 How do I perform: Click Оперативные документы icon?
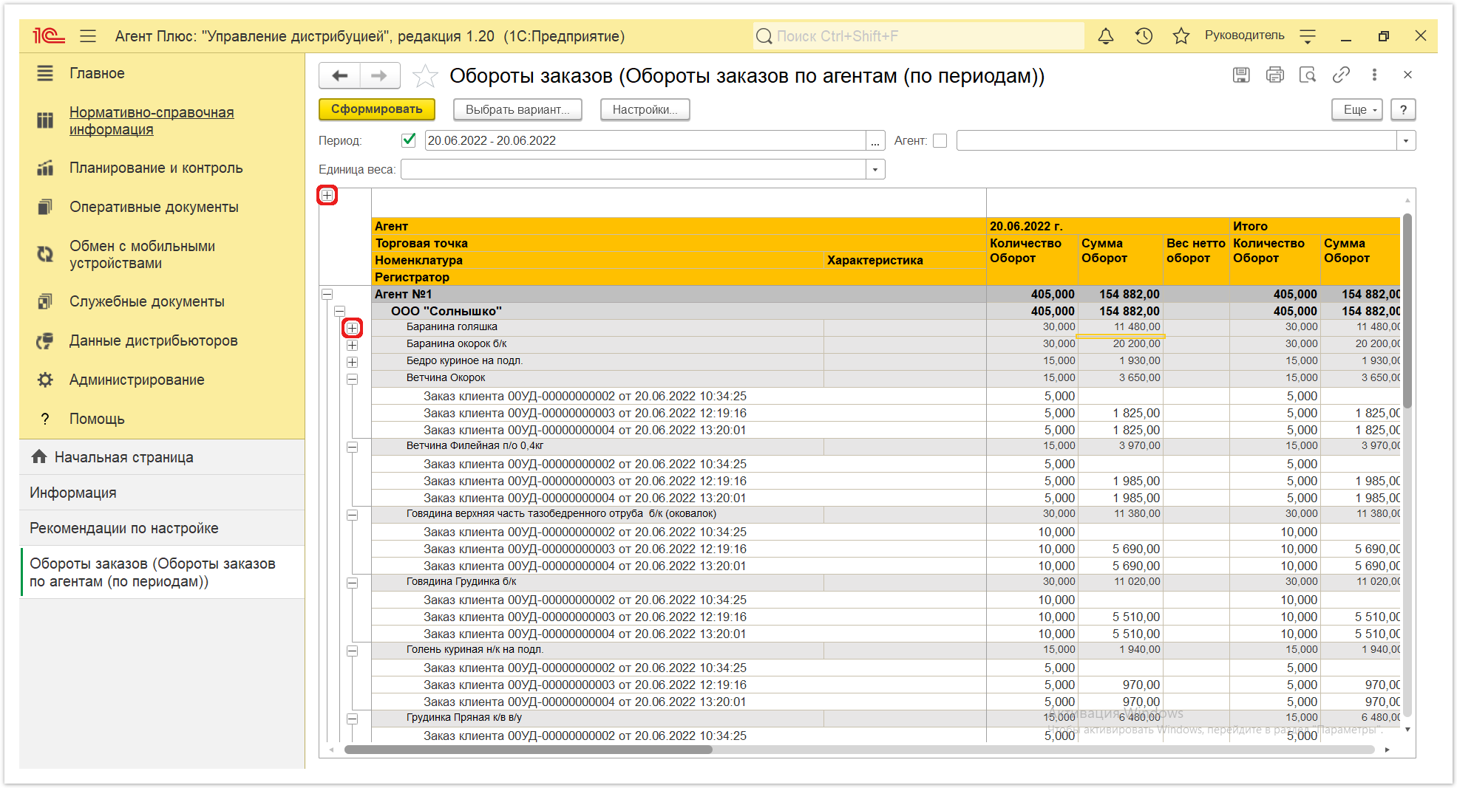[x=45, y=207]
